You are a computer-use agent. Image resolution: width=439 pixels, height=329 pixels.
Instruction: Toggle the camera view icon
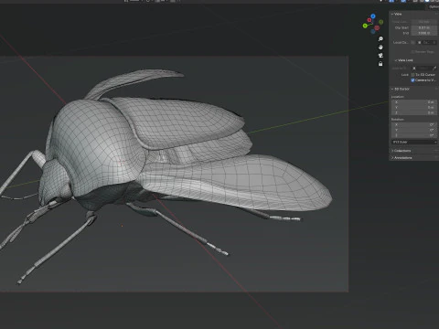pyautogui.click(x=380, y=56)
